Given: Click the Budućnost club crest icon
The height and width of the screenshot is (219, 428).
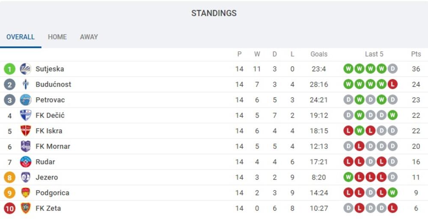Looking at the screenshot, I should tap(26, 84).
